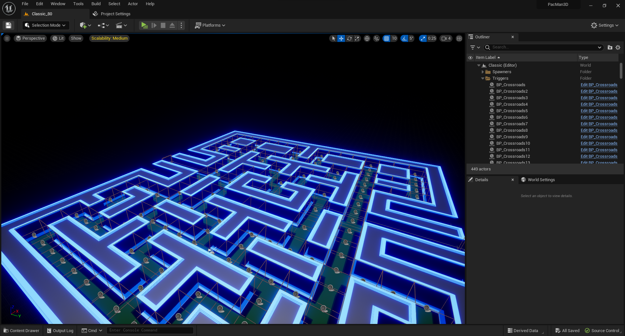
Task: Switch to the Project Settings tab
Action: (112, 14)
